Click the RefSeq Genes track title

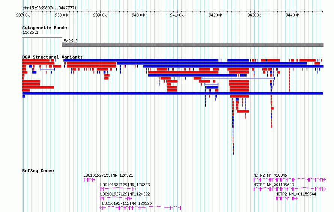[x=38, y=171]
